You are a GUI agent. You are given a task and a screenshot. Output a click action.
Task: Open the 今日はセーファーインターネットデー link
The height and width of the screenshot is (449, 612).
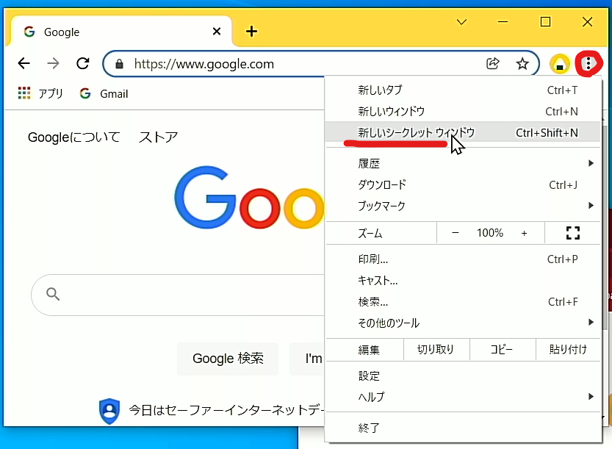[227, 410]
